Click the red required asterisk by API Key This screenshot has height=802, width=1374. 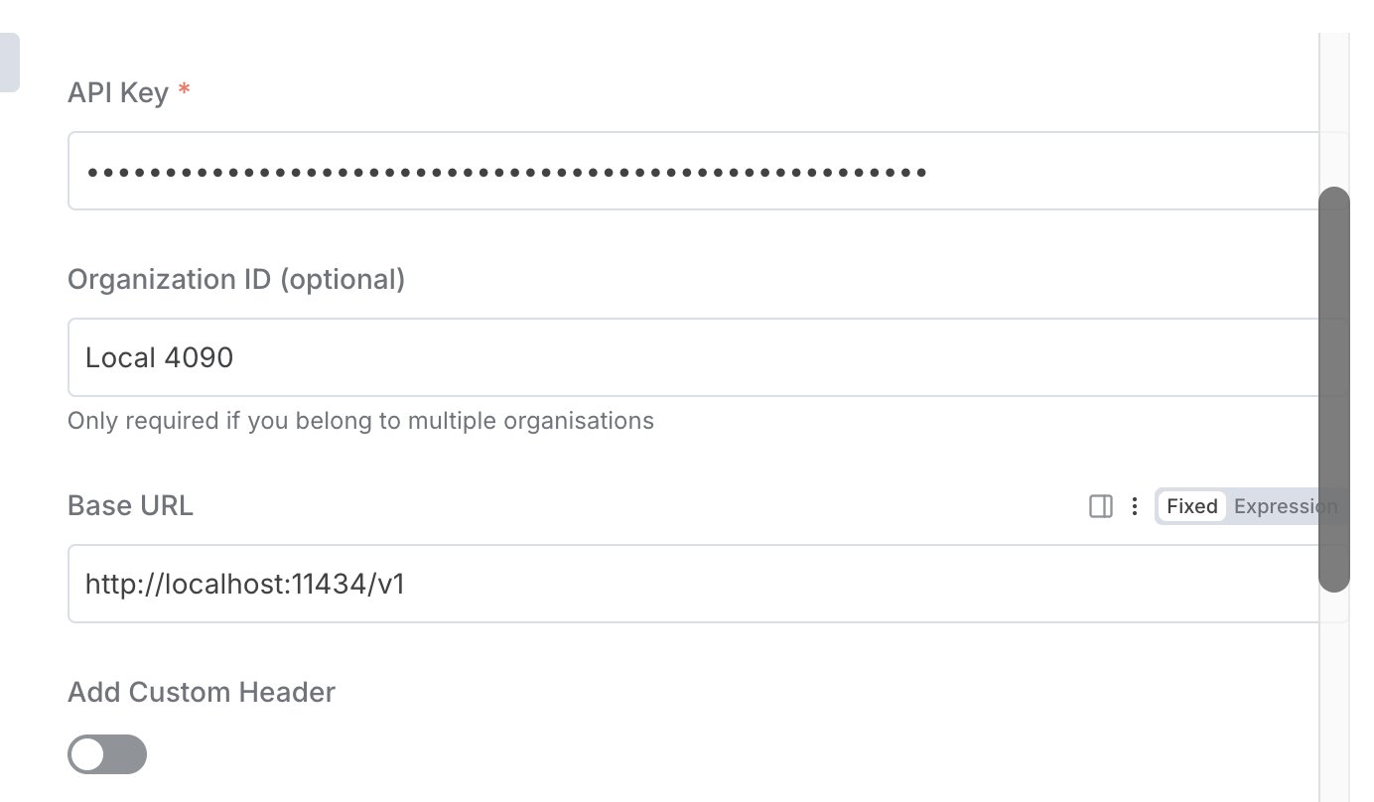click(184, 91)
